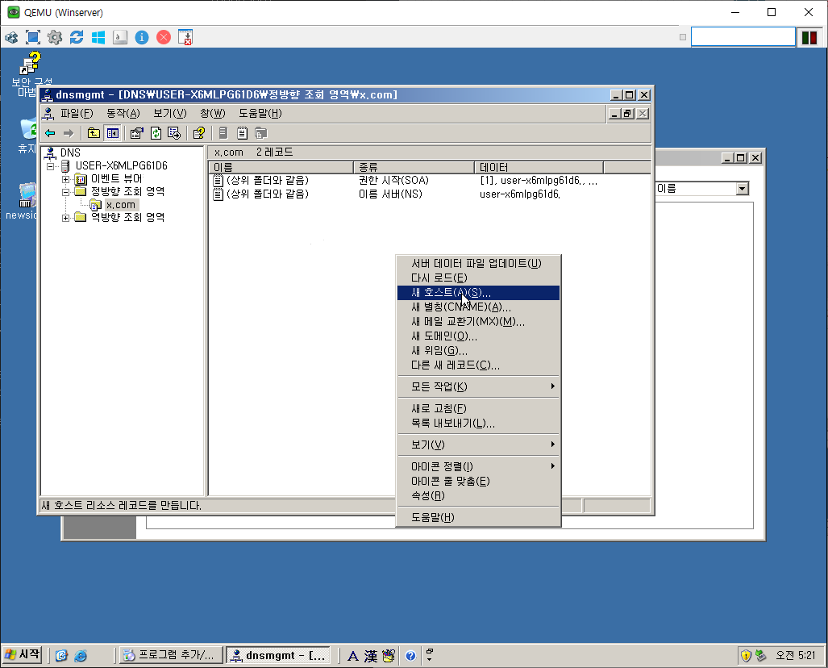This screenshot has height=668, width=828.
Task: Send the Windows key via QEMU toolbar
Action: tap(98, 38)
